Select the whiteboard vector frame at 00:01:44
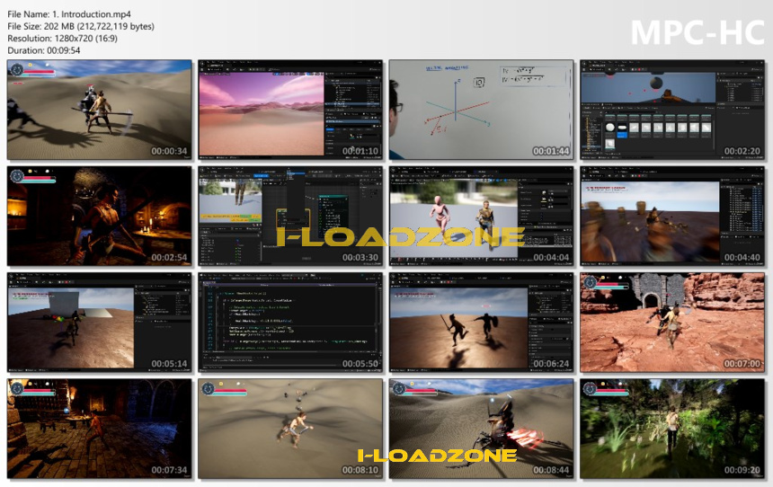773x487 pixels. 481,110
